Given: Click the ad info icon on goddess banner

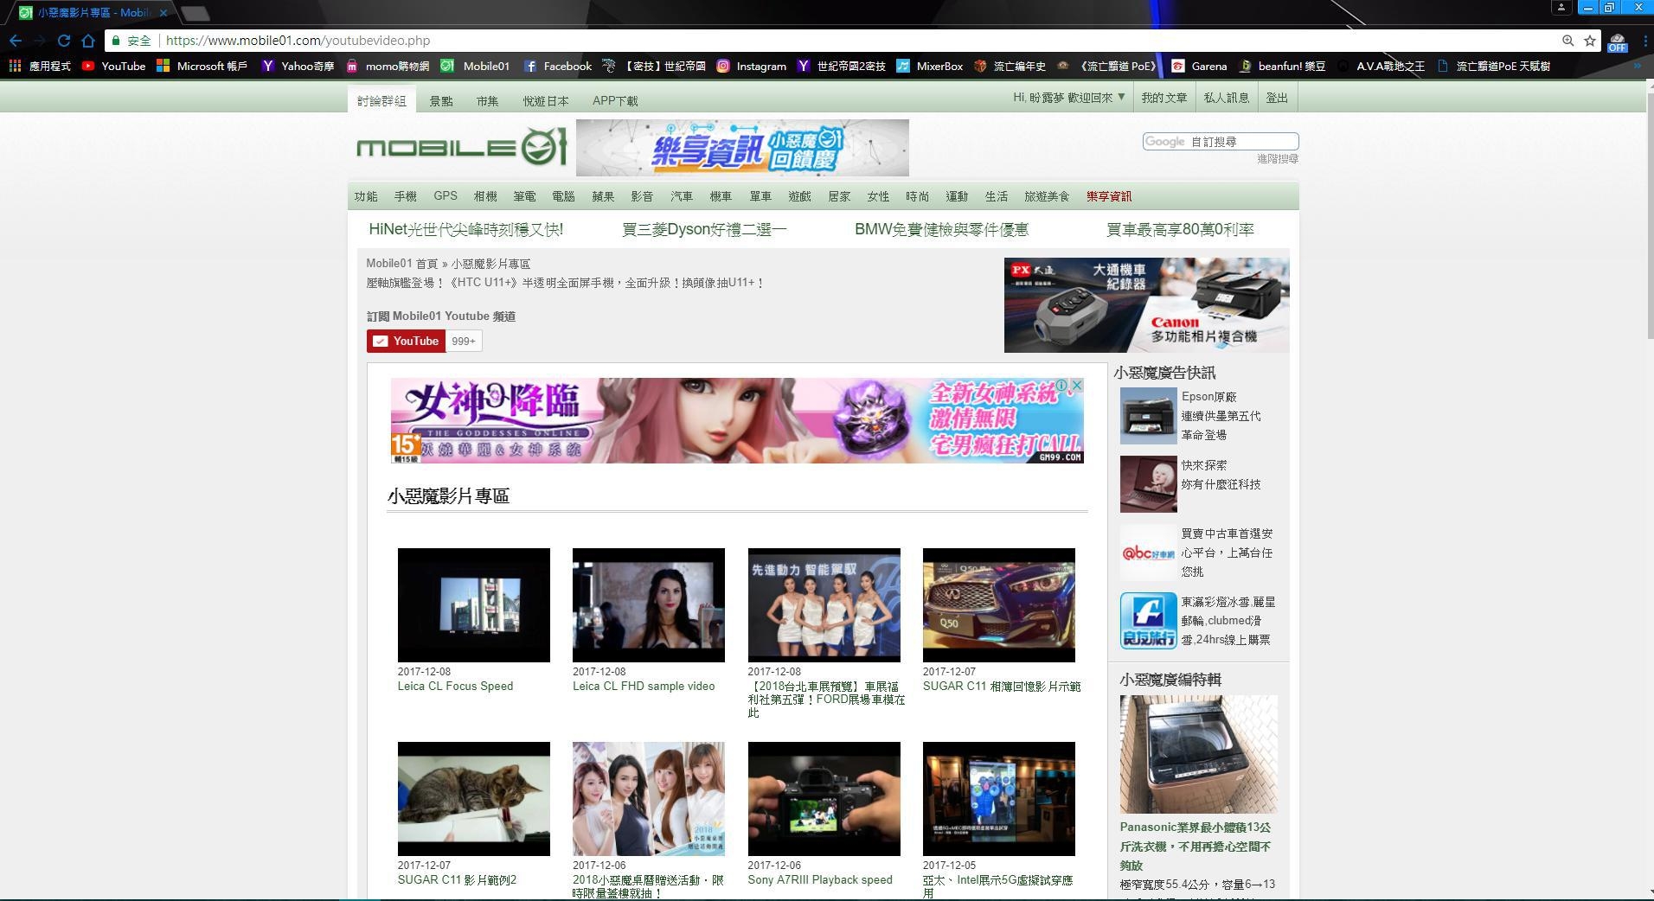Looking at the screenshot, I should tap(1062, 385).
